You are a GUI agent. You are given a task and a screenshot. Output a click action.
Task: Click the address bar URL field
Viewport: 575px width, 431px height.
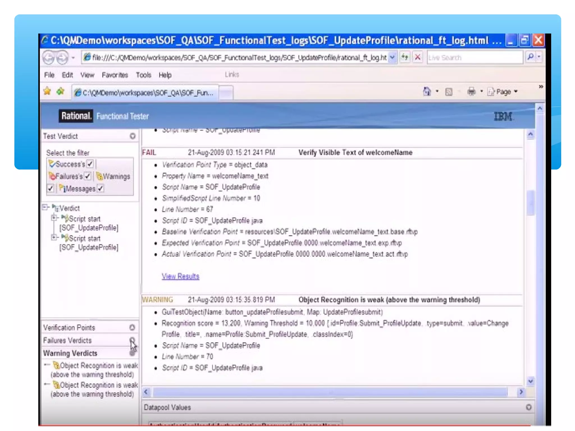239,58
